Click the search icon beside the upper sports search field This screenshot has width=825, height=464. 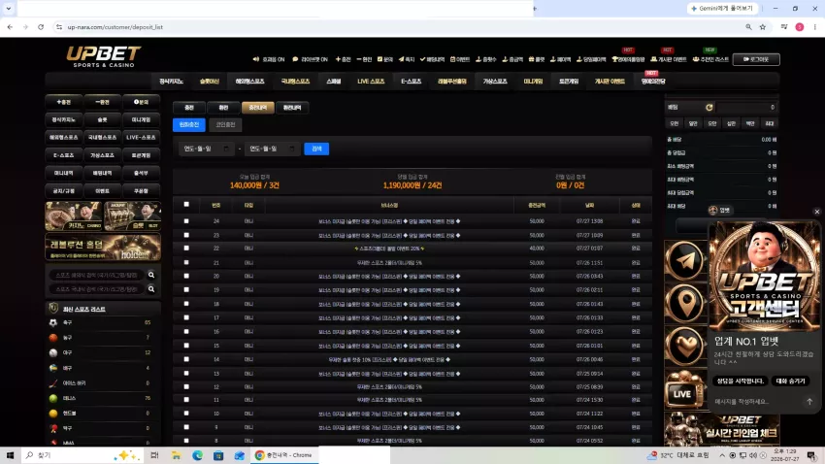pyautogui.click(x=151, y=275)
